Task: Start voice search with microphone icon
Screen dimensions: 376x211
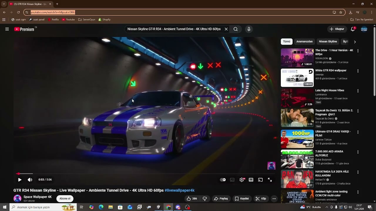Action: click(249, 29)
